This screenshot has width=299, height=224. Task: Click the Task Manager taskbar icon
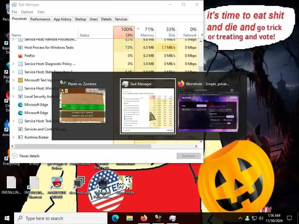(172, 218)
